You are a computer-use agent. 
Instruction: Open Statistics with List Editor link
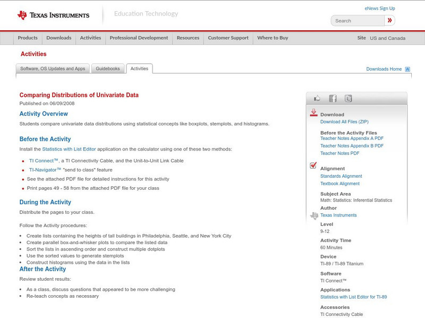69,149
